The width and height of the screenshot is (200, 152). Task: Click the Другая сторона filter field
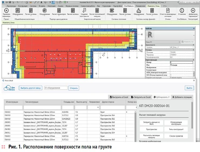point(113,107)
